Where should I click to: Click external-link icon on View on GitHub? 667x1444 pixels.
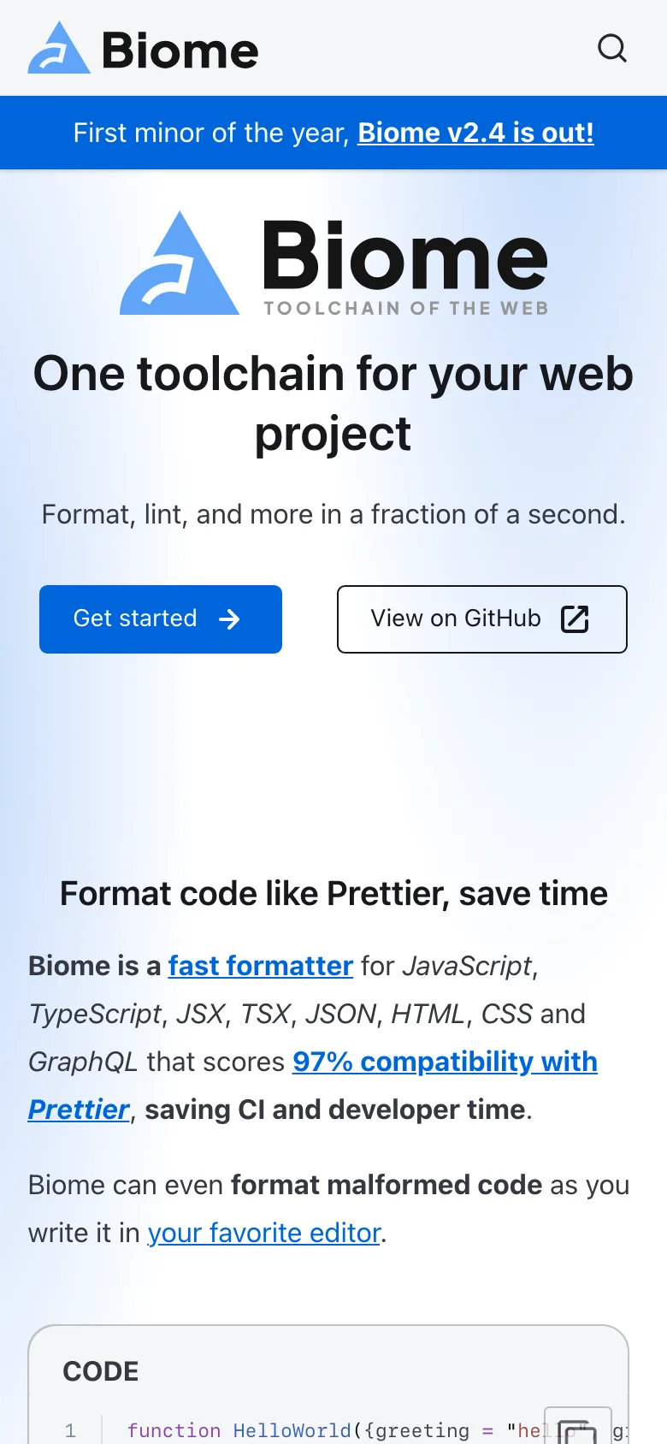point(575,618)
